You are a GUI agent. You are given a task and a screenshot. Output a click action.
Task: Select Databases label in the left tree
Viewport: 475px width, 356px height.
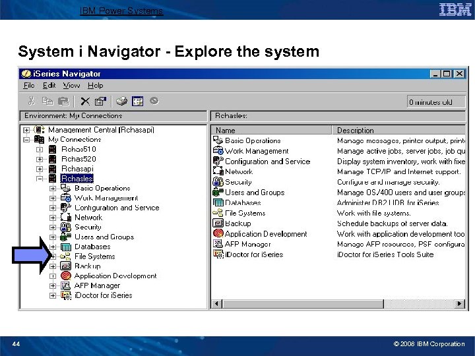coord(92,247)
